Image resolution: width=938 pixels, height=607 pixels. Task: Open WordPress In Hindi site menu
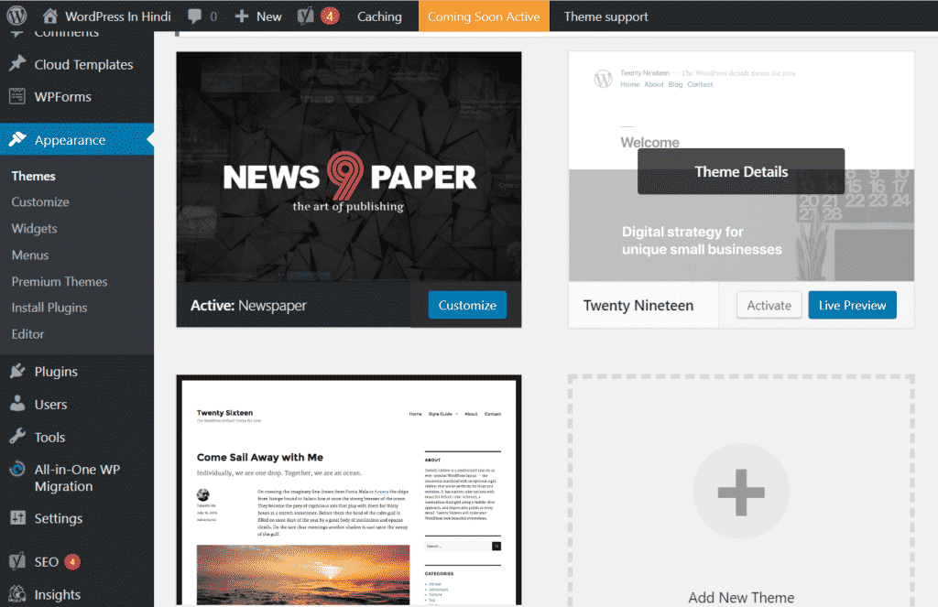click(117, 16)
